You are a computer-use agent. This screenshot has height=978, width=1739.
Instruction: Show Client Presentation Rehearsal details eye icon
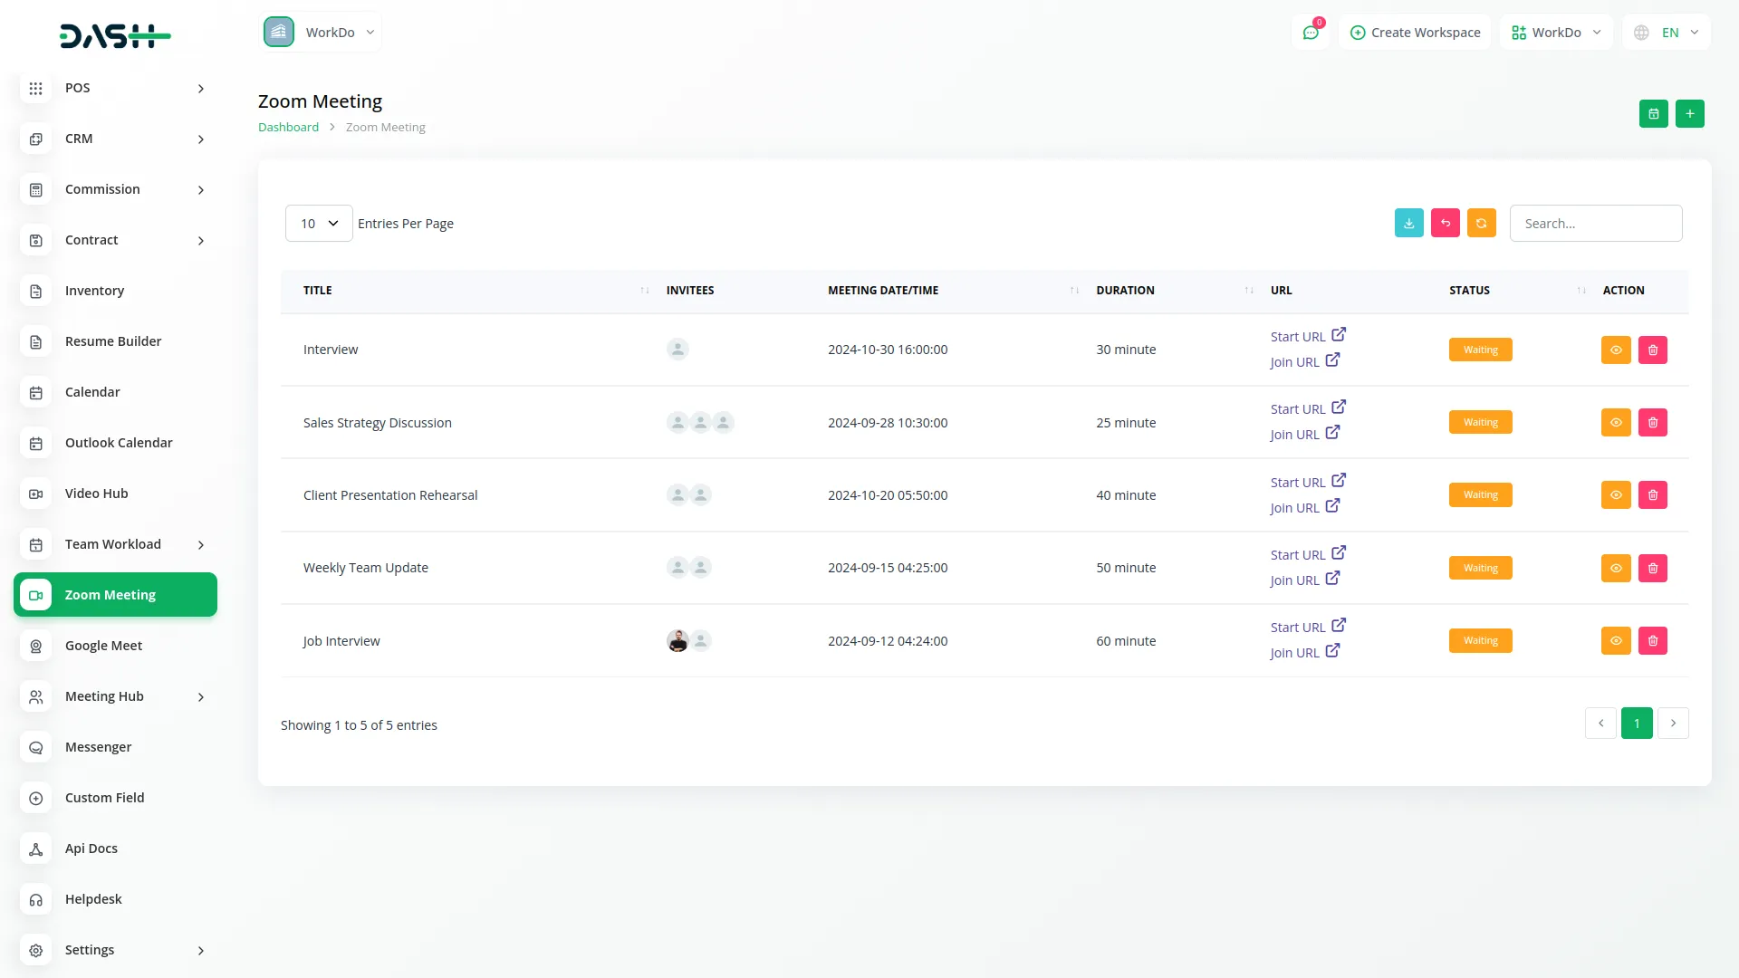pyautogui.click(x=1616, y=495)
